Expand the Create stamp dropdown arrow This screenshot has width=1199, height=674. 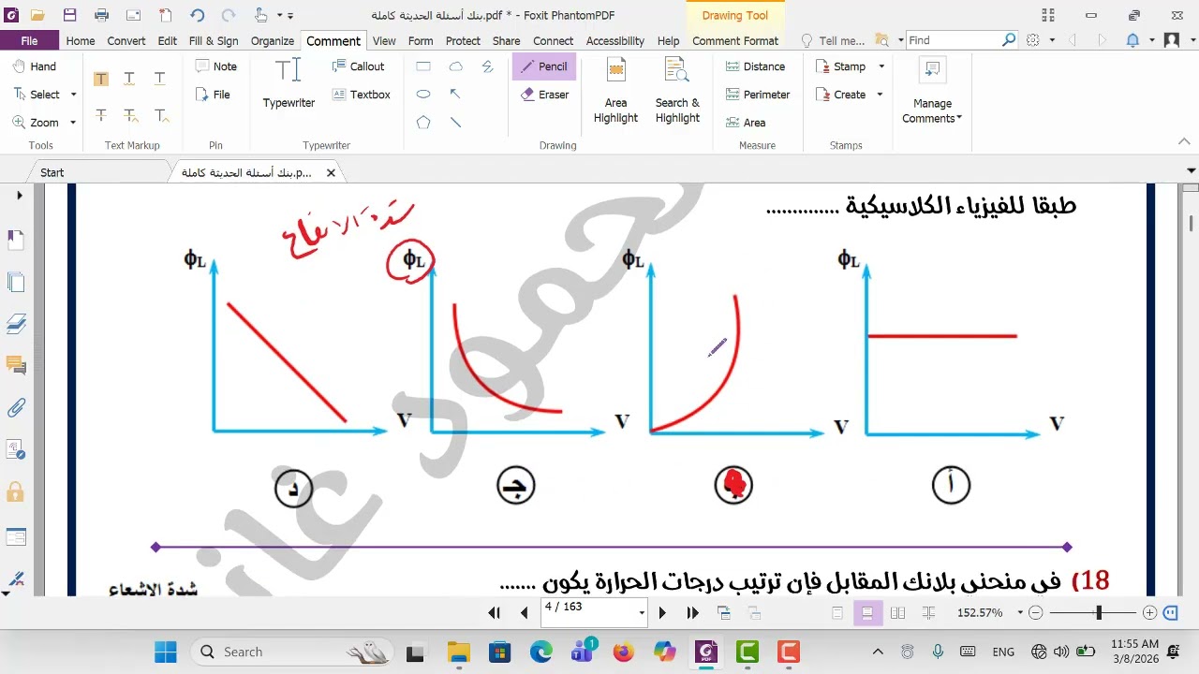pyautogui.click(x=880, y=95)
